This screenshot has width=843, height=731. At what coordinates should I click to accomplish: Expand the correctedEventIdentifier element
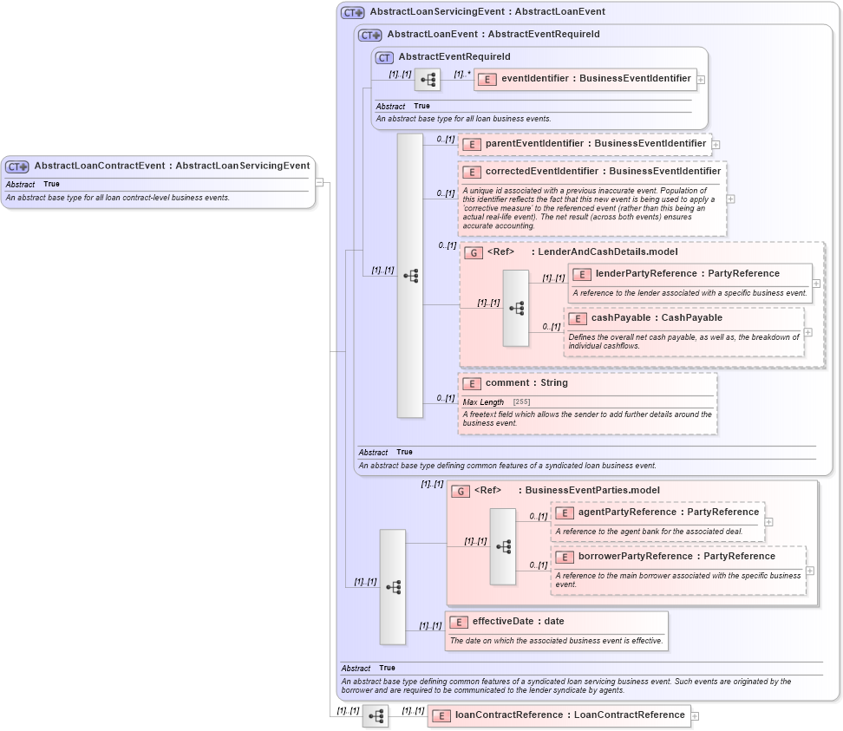(731, 199)
